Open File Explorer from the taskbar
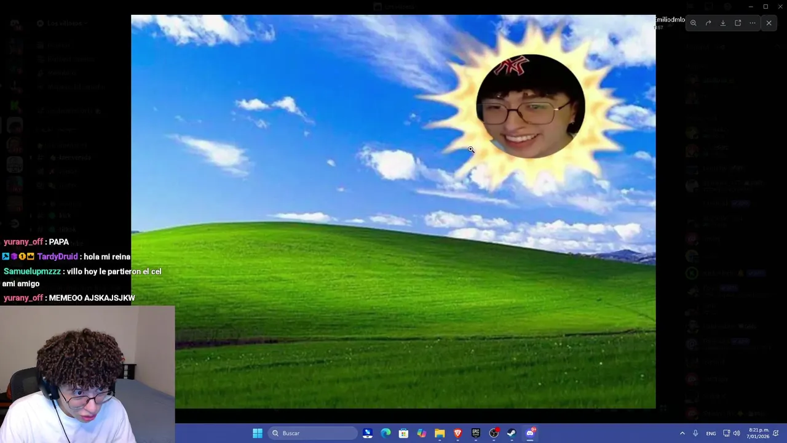The width and height of the screenshot is (787, 443). 440,433
